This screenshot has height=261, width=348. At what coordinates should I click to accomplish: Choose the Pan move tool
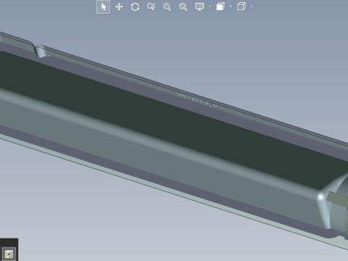tap(119, 7)
